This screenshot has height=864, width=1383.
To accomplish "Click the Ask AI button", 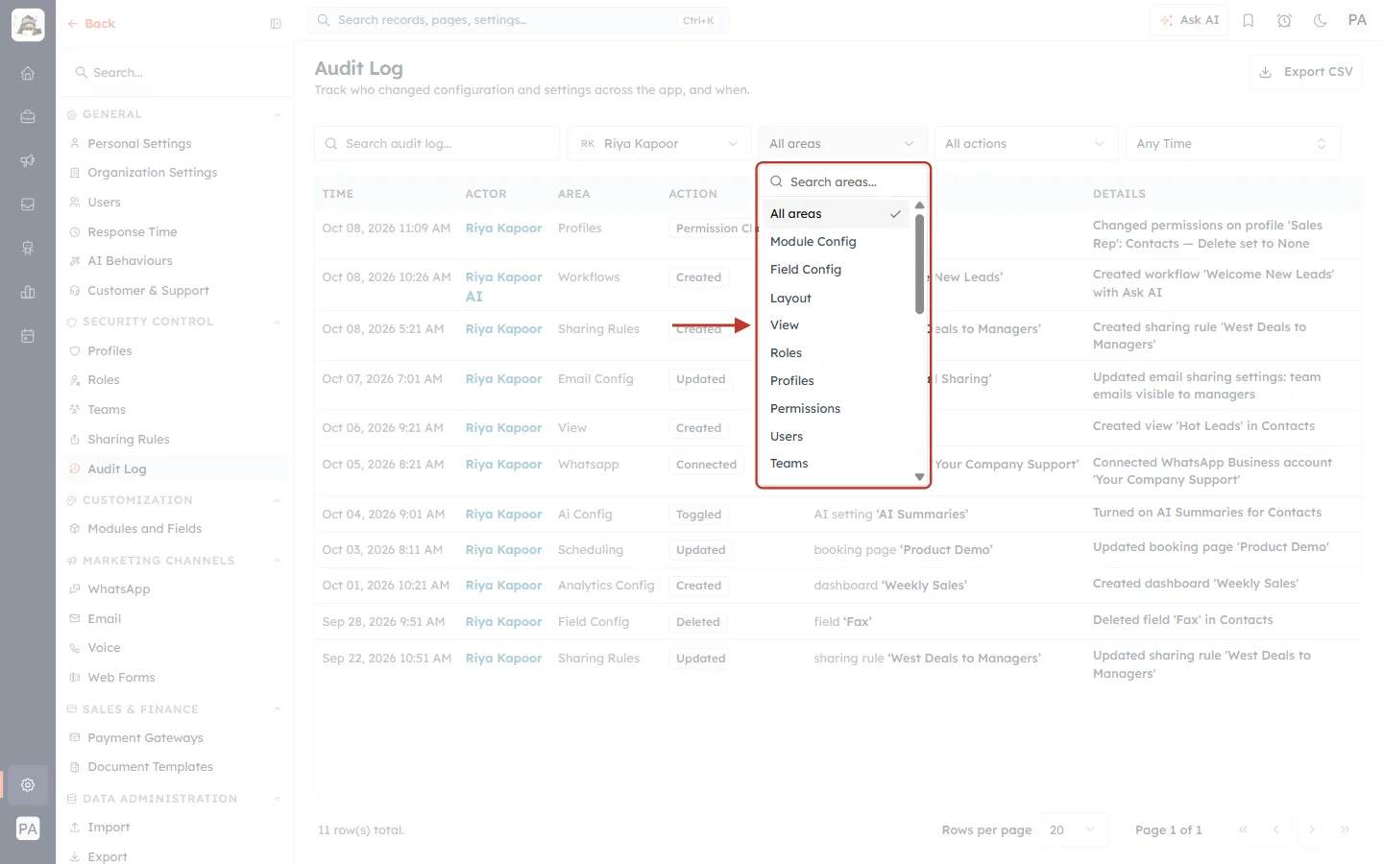I will click(x=1189, y=20).
